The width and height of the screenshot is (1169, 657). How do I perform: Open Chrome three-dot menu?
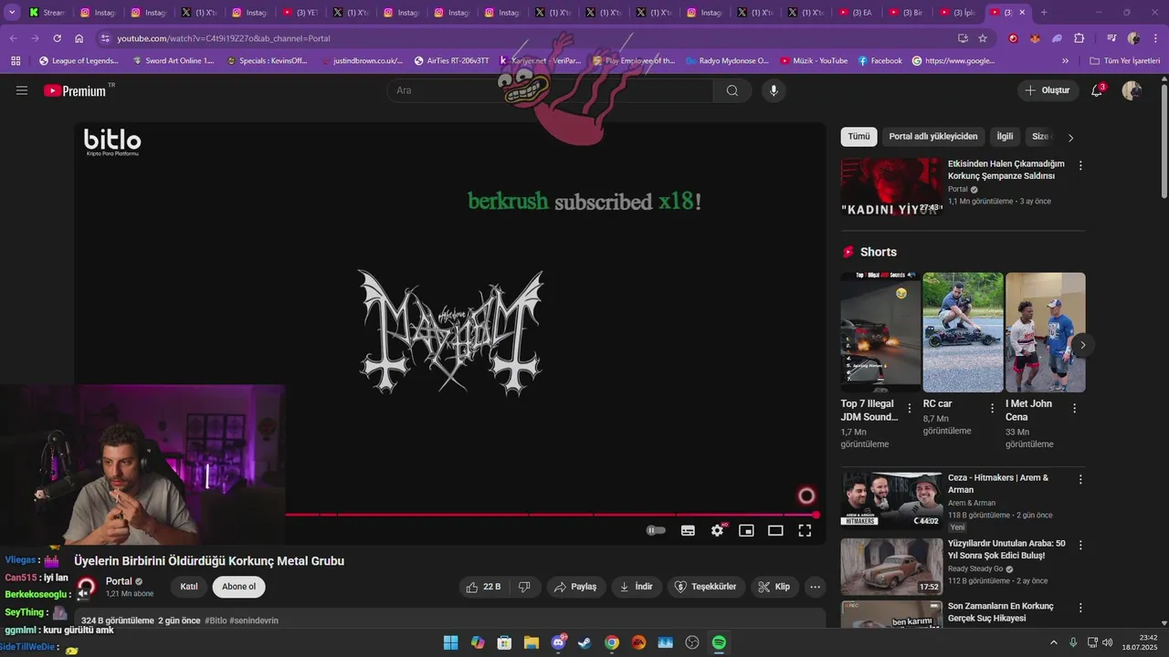pyautogui.click(x=1154, y=38)
